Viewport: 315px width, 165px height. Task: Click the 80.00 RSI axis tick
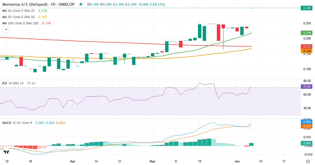coord(307,81)
